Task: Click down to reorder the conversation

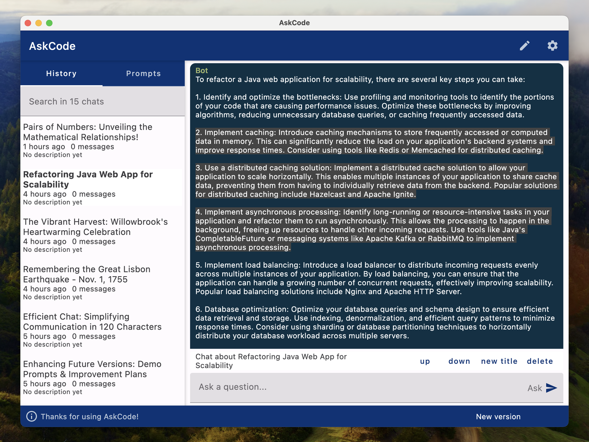Action: (459, 361)
